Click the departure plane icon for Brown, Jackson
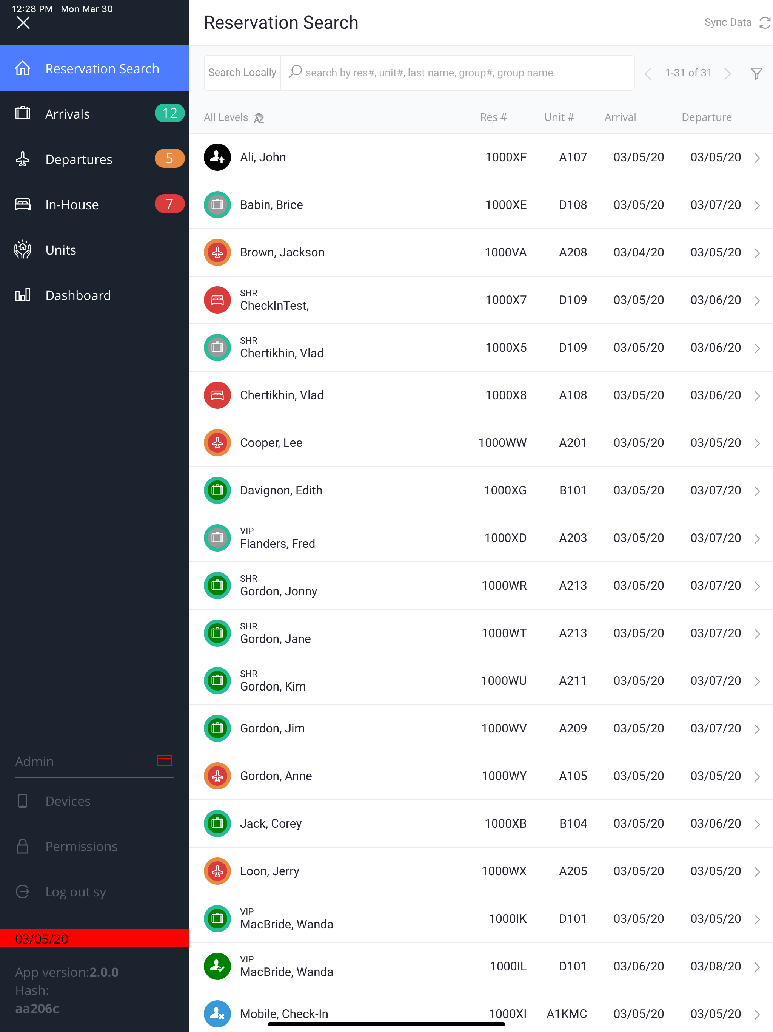 217,252
